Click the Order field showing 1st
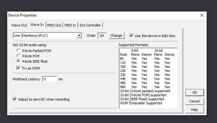Screen dimensions: 217x123 pyautogui.click(x=102, y=35)
